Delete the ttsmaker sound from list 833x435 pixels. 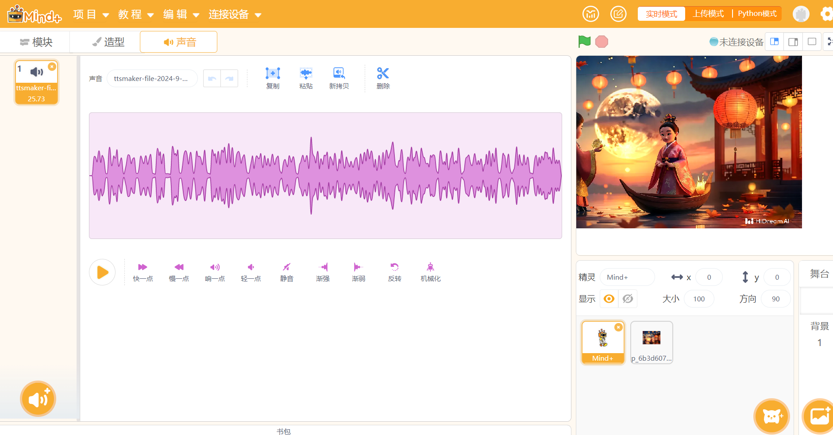coord(52,66)
